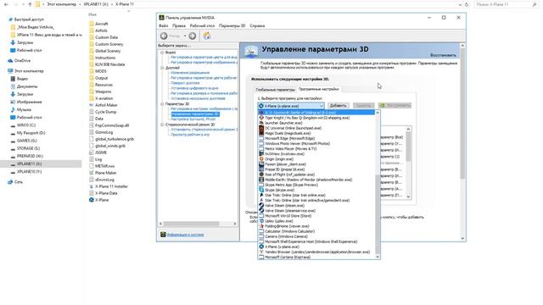Screen dimensions: 543x305
Task: Pick Prepar3D entry in program list
Action: pos(285,169)
